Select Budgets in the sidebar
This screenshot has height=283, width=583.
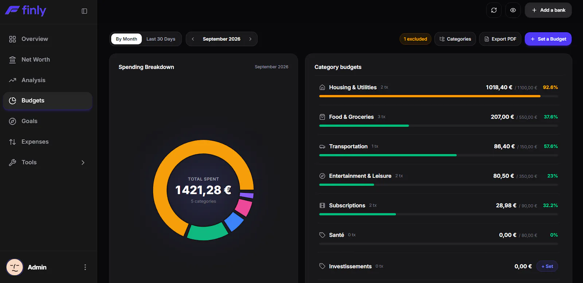click(48, 101)
